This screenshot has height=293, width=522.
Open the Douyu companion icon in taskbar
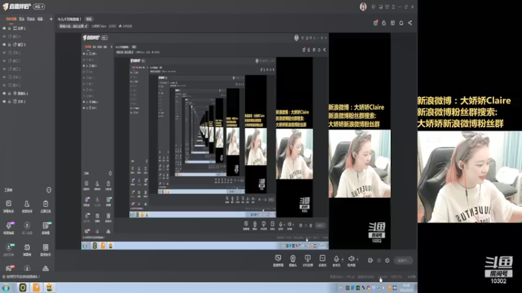coord(50,288)
